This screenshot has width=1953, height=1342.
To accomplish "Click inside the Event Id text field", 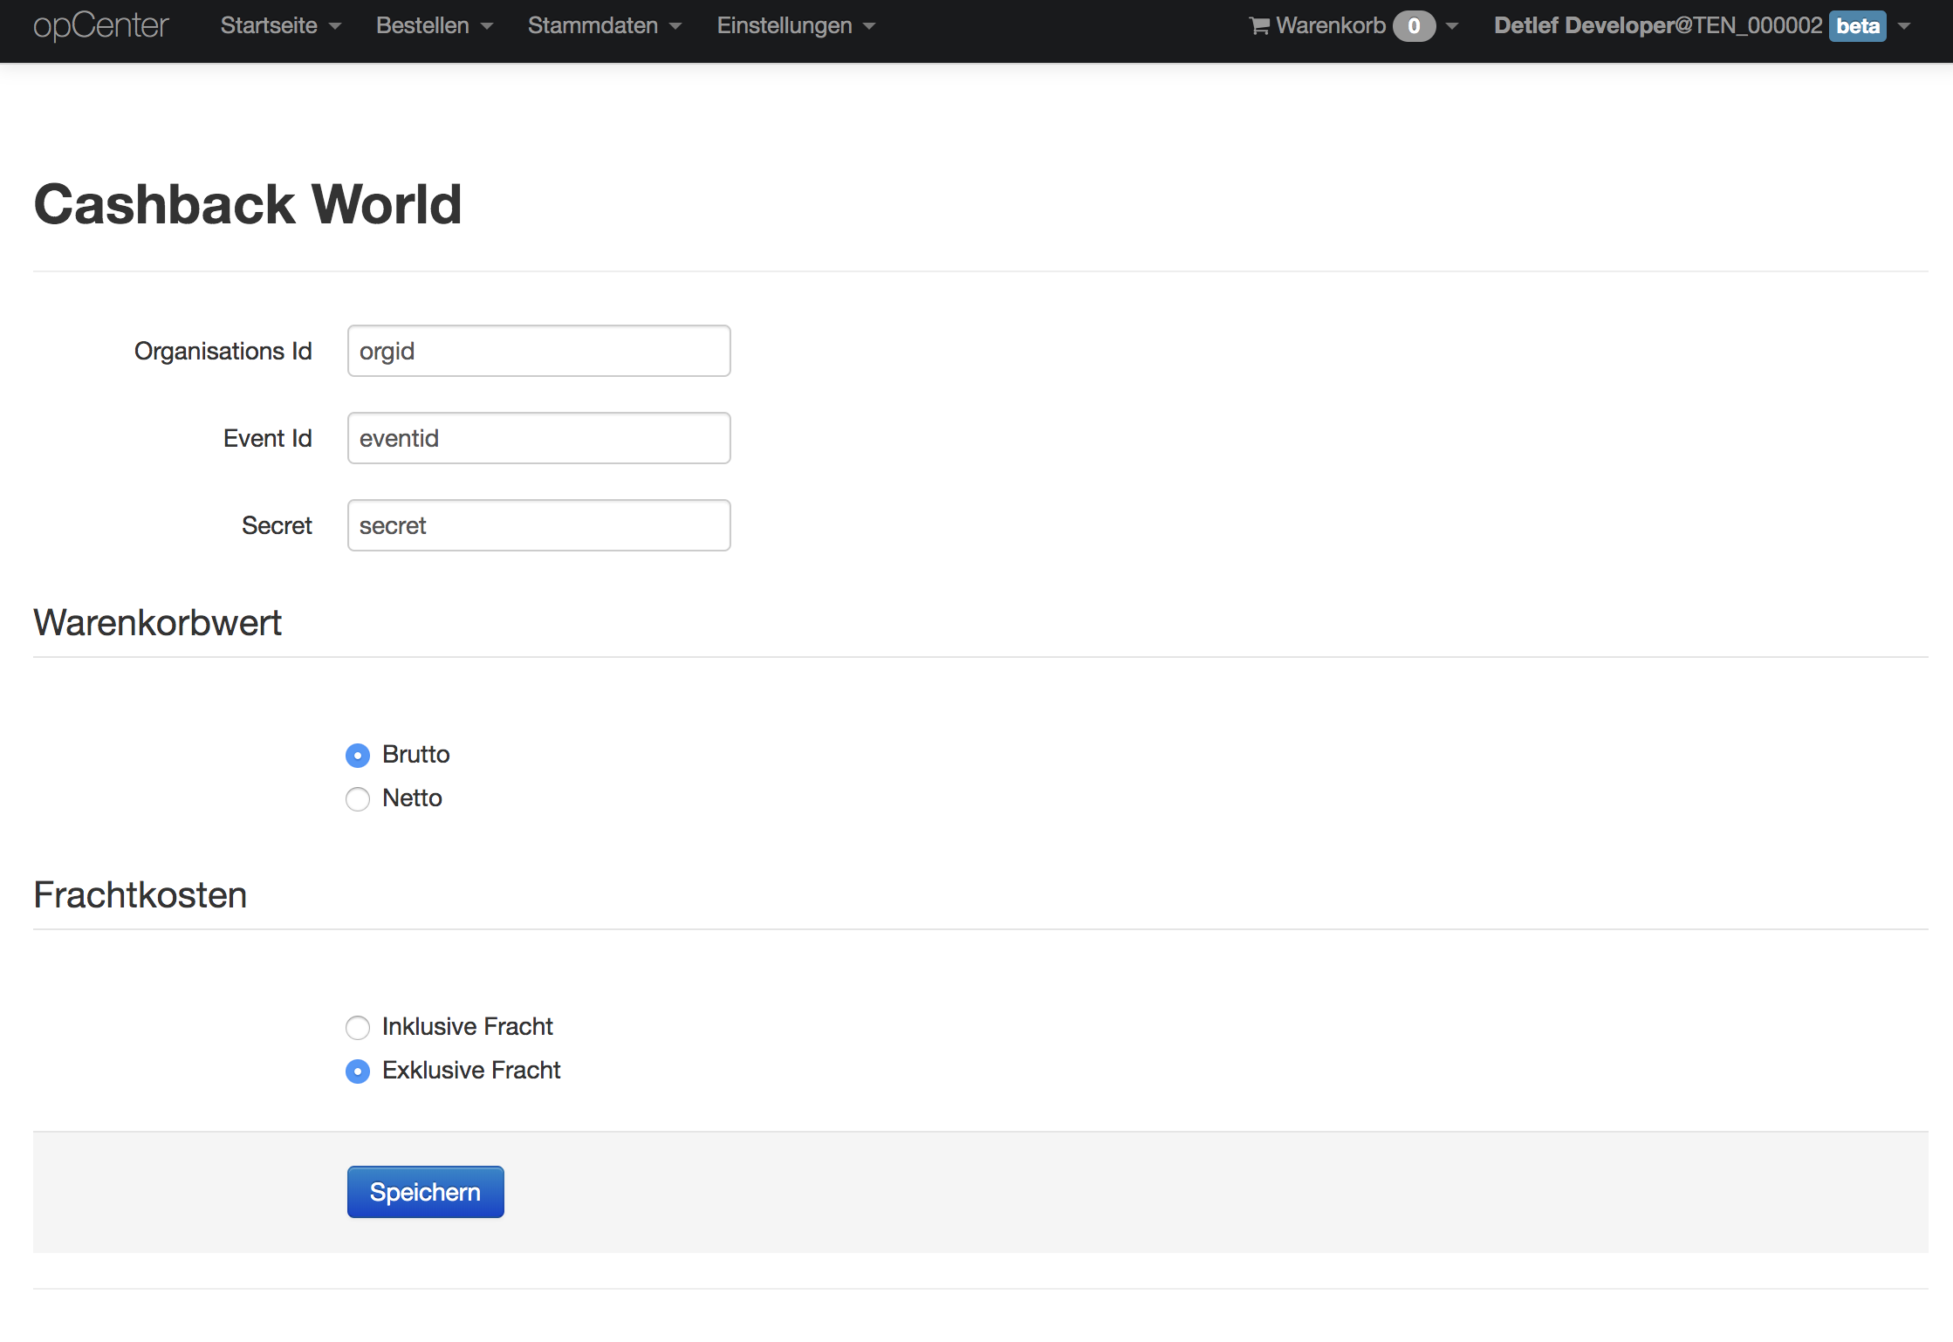I will click(538, 437).
